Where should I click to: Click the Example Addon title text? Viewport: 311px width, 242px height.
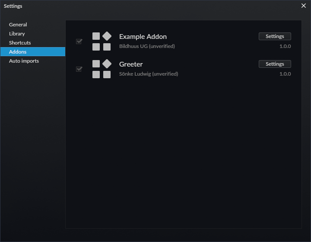tap(143, 37)
